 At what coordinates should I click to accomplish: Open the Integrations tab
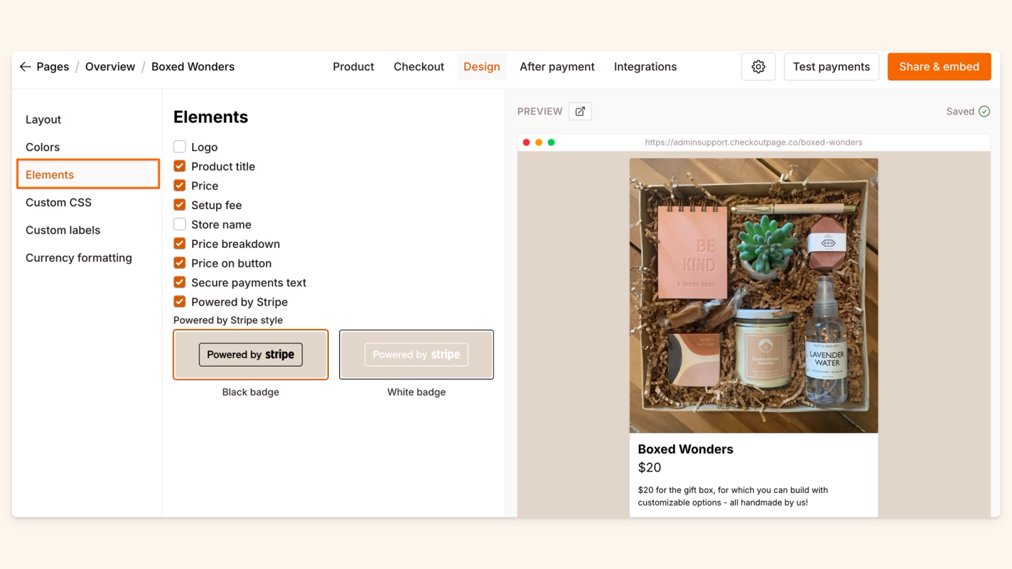pyautogui.click(x=646, y=67)
